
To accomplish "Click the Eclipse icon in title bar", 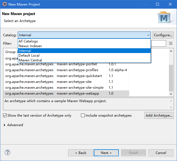I will coord(5,4).
